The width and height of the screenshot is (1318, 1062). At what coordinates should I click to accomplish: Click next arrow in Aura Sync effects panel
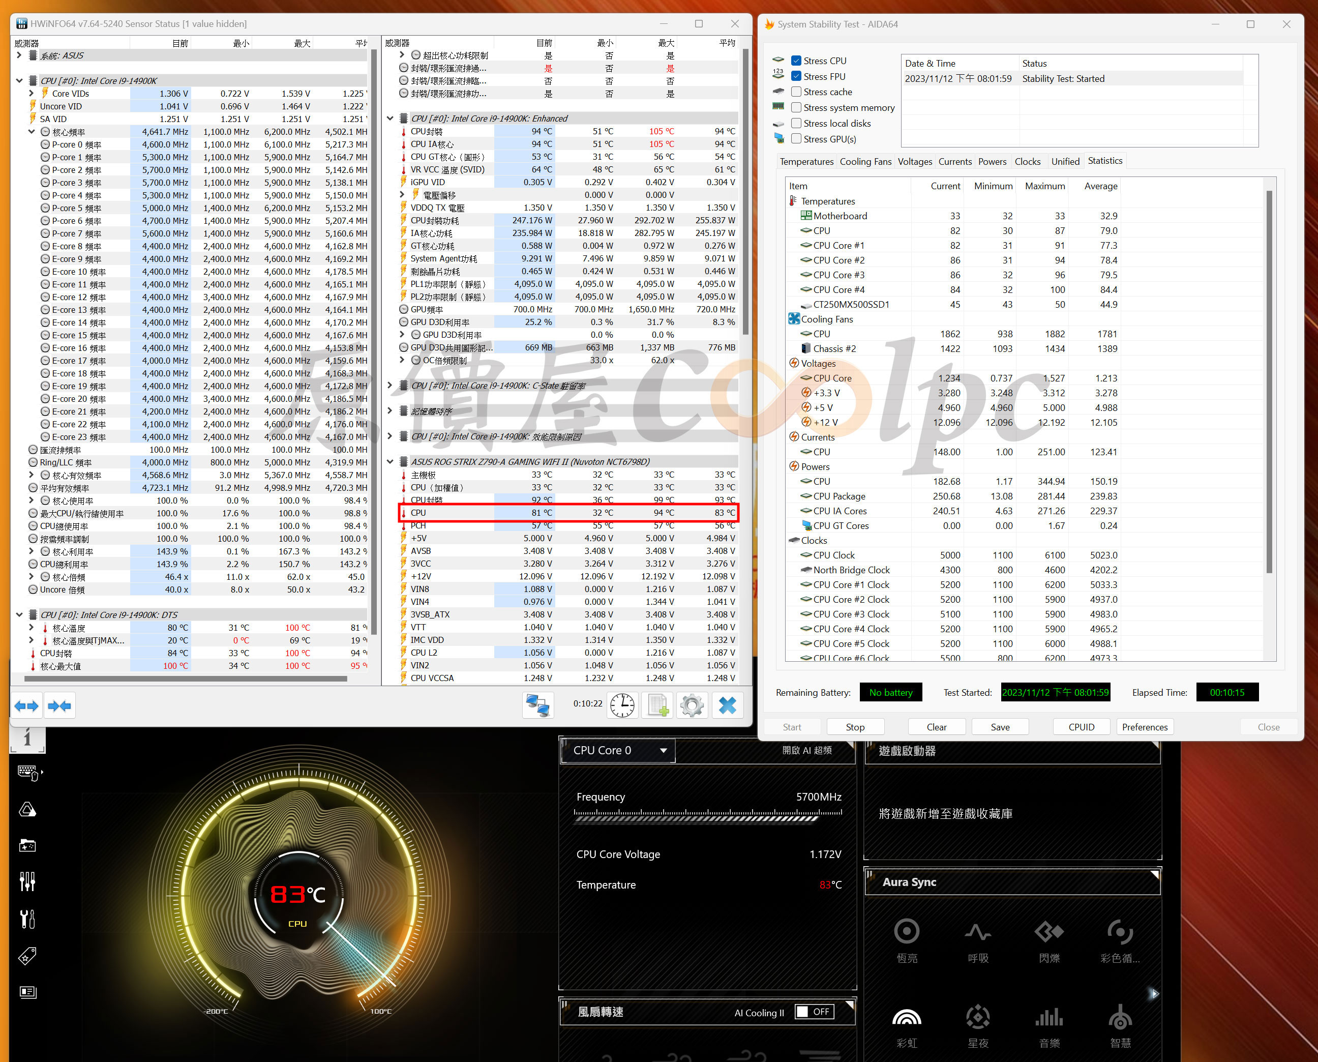(1153, 993)
